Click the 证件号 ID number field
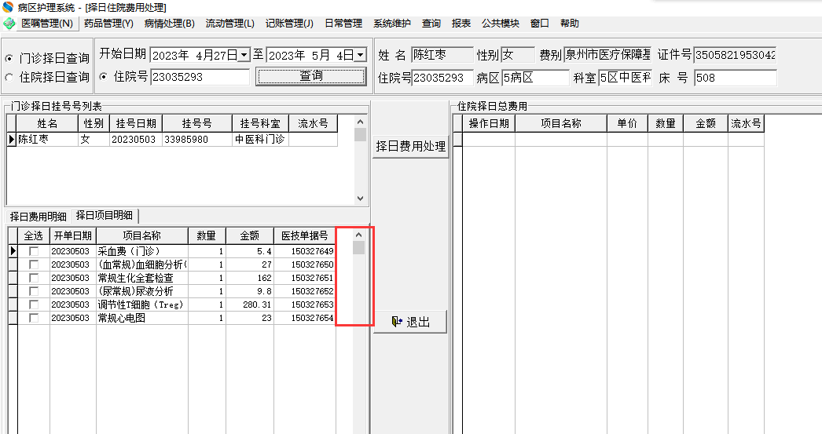Image resolution: width=822 pixels, height=434 pixels. [x=735, y=55]
